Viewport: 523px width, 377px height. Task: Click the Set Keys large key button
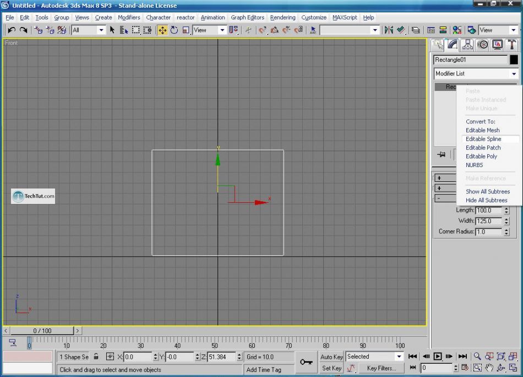306,362
